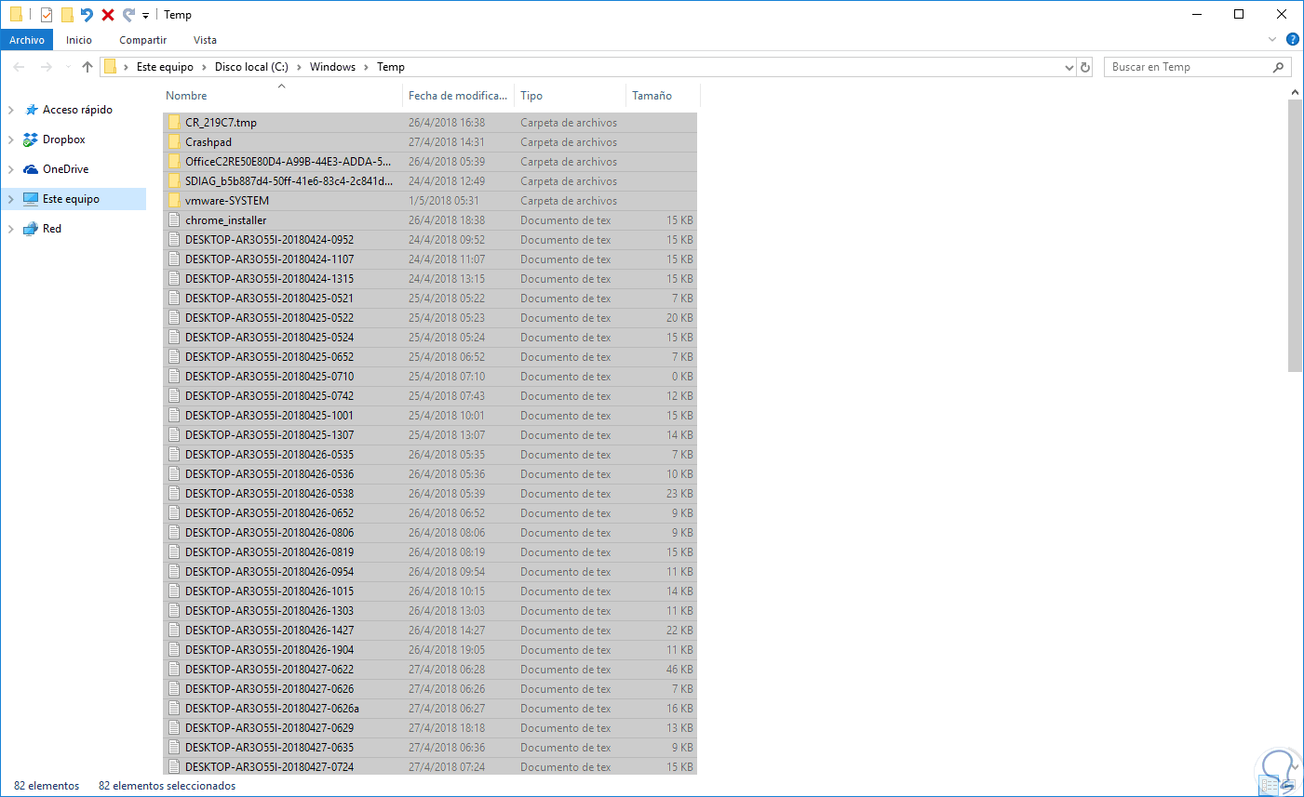This screenshot has width=1304, height=797.
Task: Click the Acceso rápido star icon
Action: coord(31,110)
